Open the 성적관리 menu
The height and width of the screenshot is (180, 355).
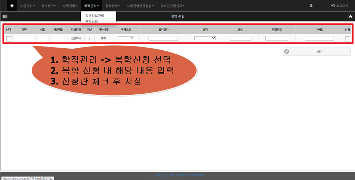(70, 6)
